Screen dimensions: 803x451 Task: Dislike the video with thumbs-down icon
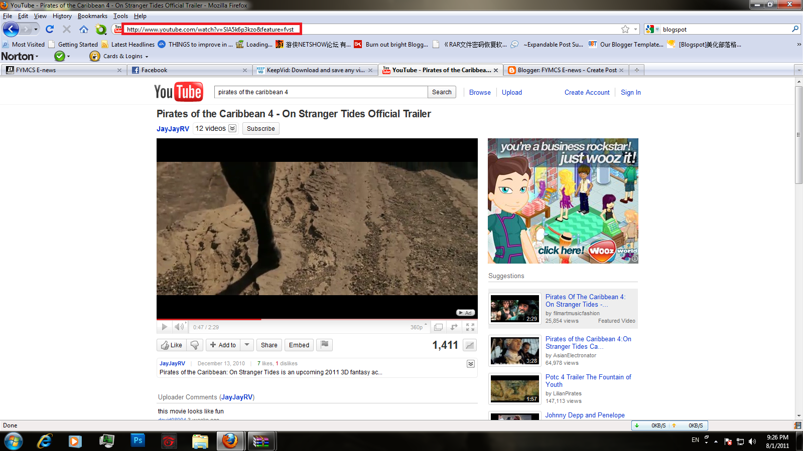coord(195,345)
